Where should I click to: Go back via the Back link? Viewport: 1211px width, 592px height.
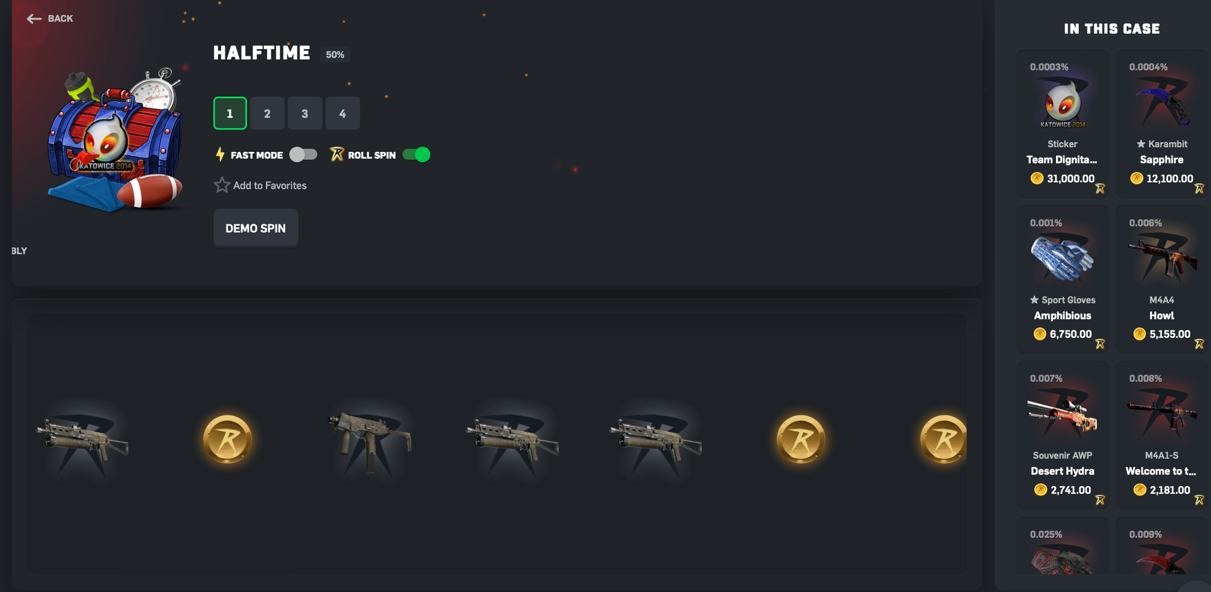point(50,19)
